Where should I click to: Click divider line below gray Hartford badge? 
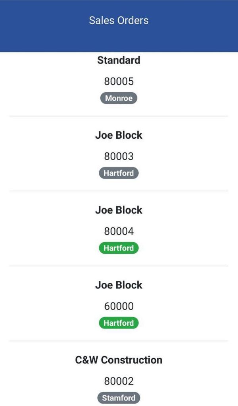119,191
